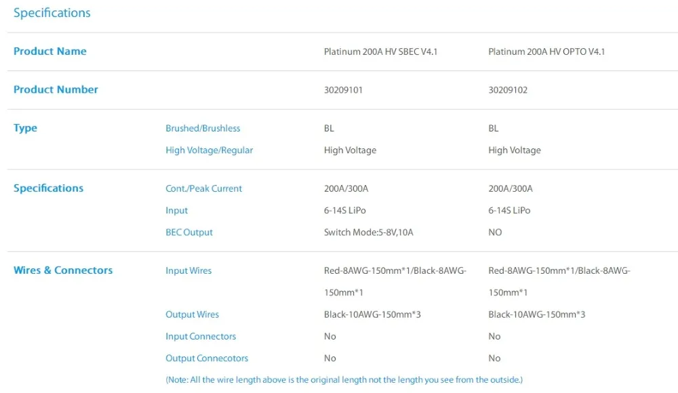Click the "Input" attribute label
Viewport: 678px width, 393px height.
click(176, 211)
